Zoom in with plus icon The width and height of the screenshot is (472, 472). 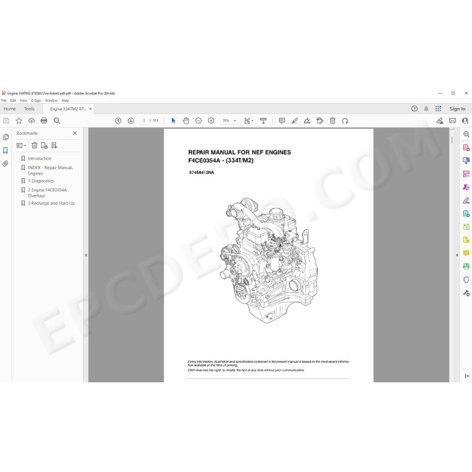pyautogui.click(x=211, y=121)
